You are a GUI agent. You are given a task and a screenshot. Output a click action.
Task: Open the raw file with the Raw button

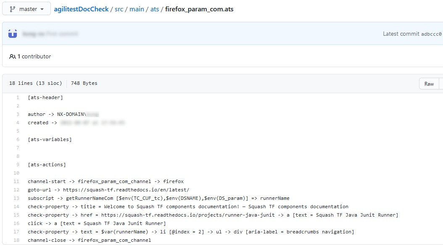click(429, 84)
